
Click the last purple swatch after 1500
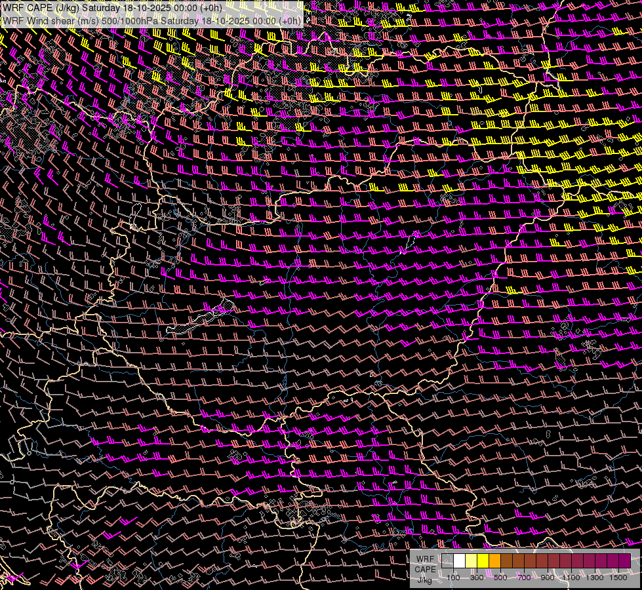tap(625, 560)
